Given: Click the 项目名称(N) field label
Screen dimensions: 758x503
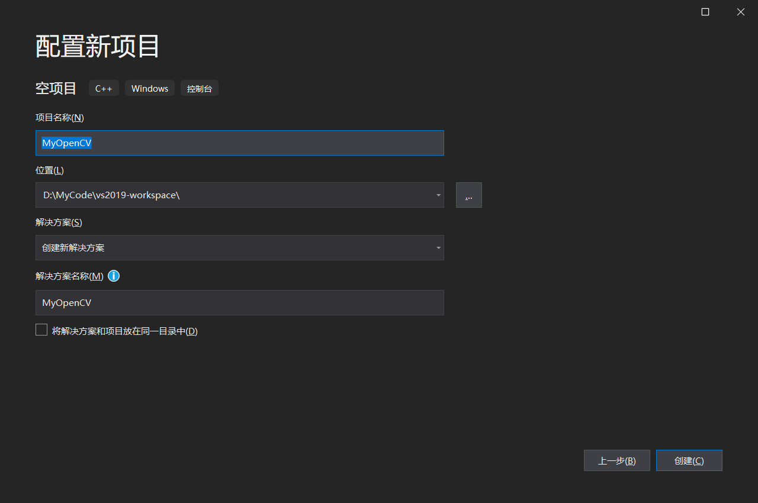Looking at the screenshot, I should (x=59, y=117).
